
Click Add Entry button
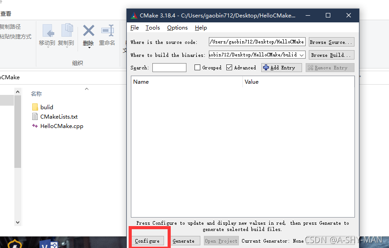point(281,68)
